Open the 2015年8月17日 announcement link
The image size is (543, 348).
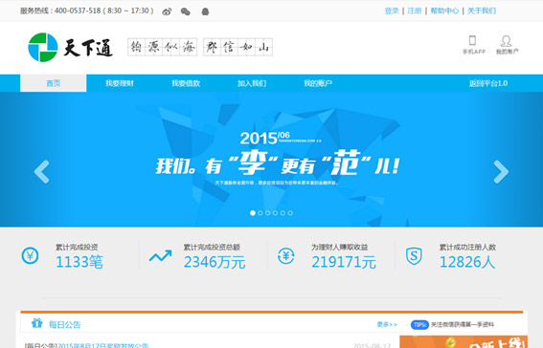[x=102, y=345]
